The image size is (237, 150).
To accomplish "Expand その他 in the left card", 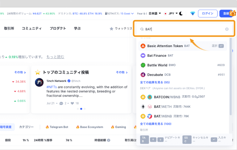I will tap(20, 72).
